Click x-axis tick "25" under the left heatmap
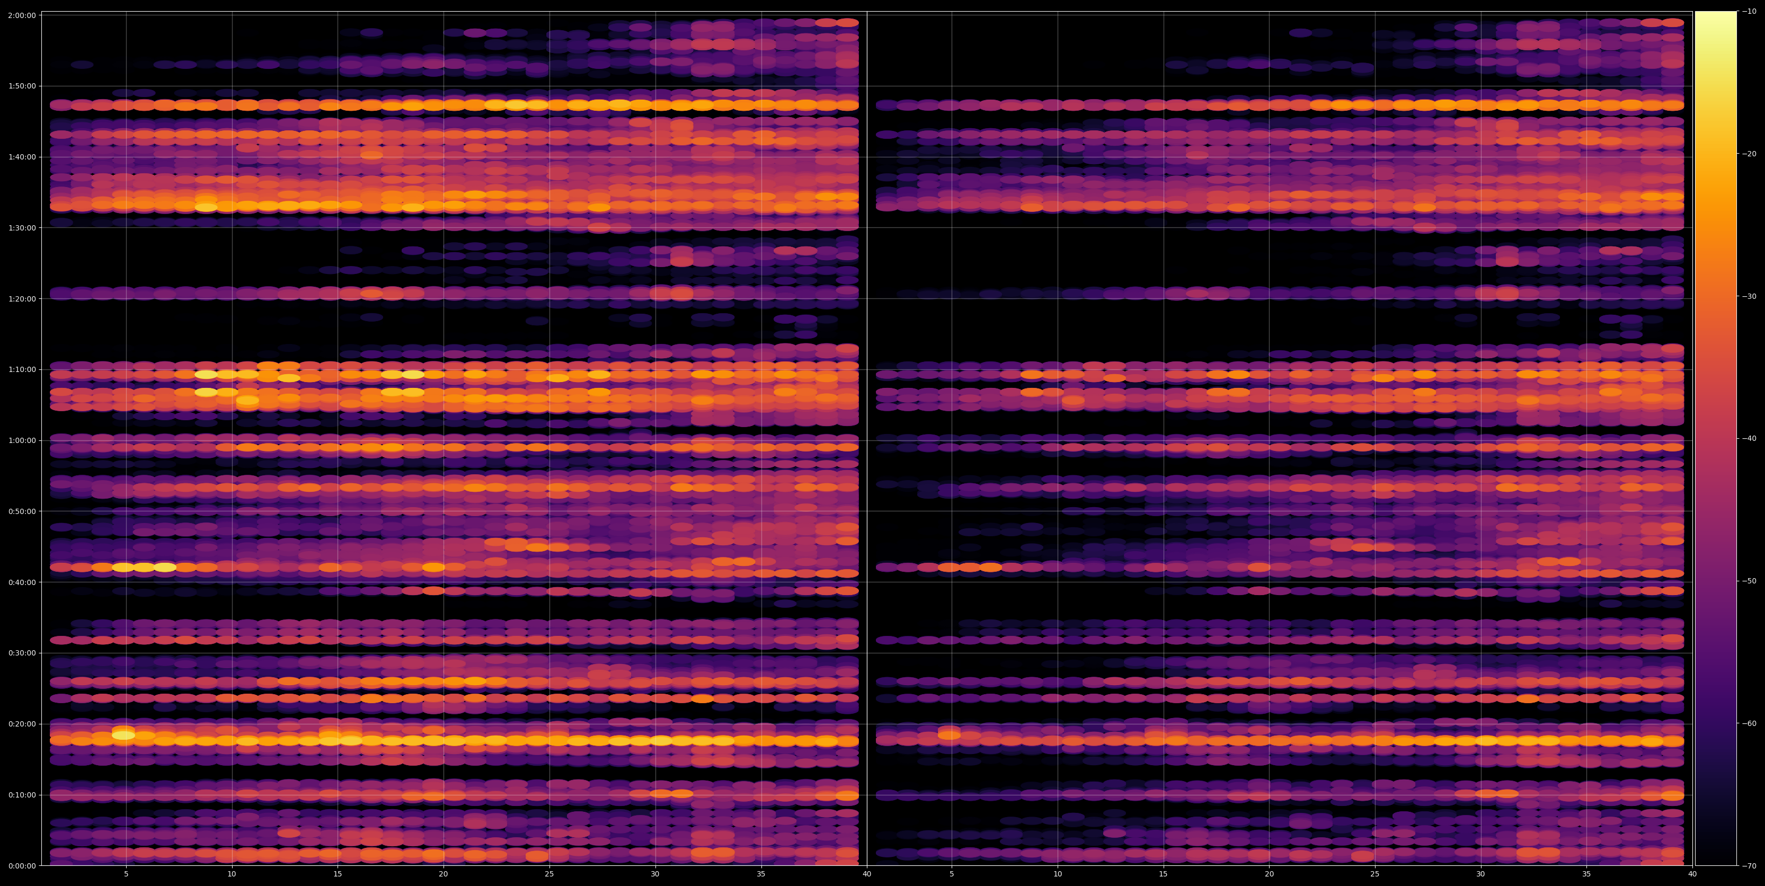 549,874
